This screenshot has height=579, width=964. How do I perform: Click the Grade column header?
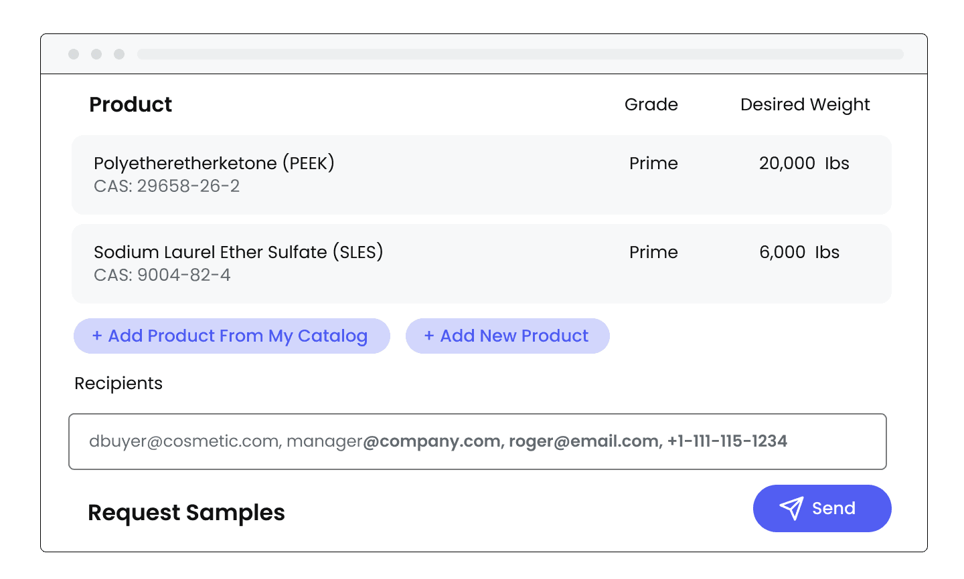[651, 104]
